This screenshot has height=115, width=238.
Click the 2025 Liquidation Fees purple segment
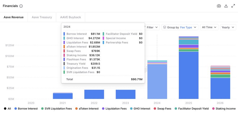[189, 46]
